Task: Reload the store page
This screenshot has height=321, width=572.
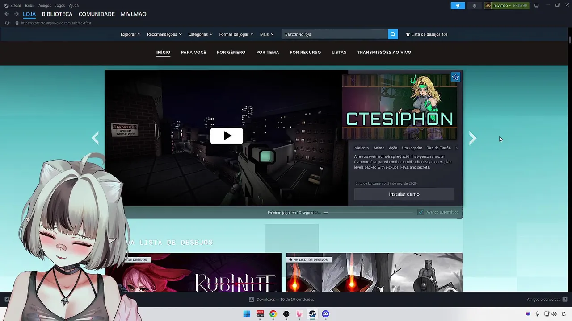Action: 7,23
